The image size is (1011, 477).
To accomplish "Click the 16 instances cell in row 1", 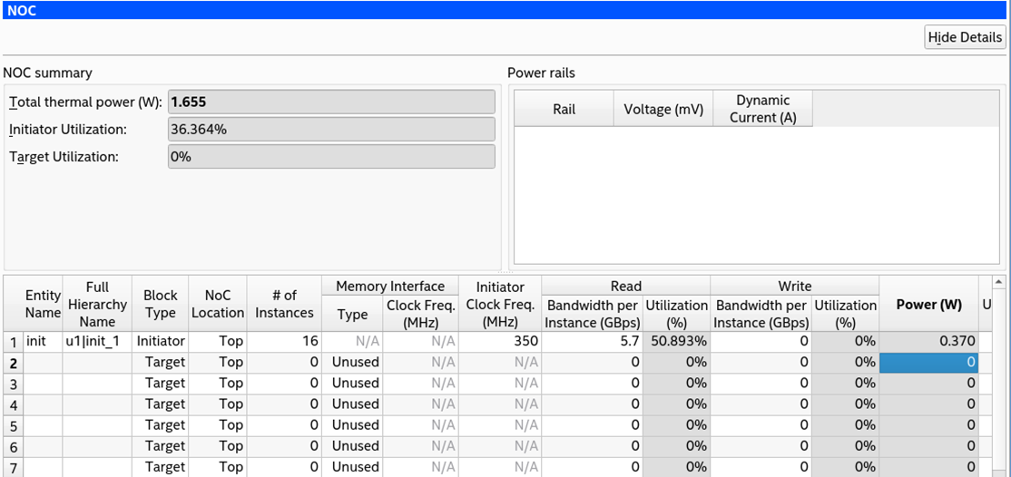I will tap(285, 341).
